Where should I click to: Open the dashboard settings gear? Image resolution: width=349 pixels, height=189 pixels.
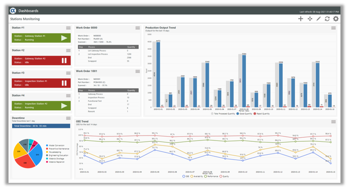pyautogui.click(x=336, y=19)
